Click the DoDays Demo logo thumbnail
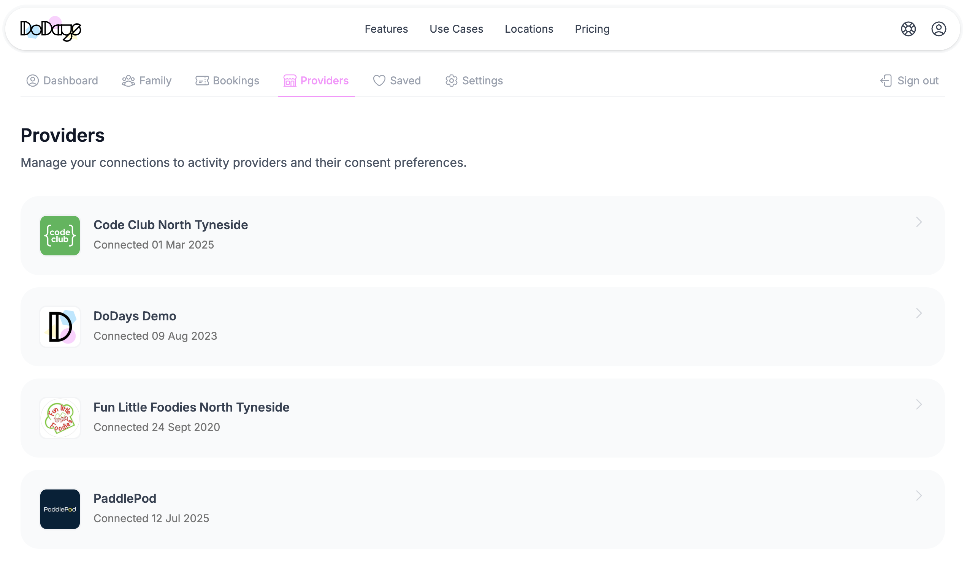Screen dimensions: 967x567 point(60,327)
